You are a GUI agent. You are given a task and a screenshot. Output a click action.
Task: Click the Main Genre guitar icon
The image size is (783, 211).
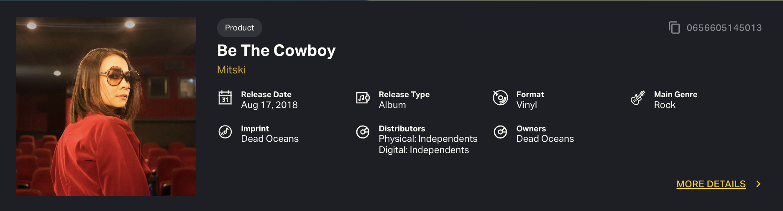coord(638,98)
